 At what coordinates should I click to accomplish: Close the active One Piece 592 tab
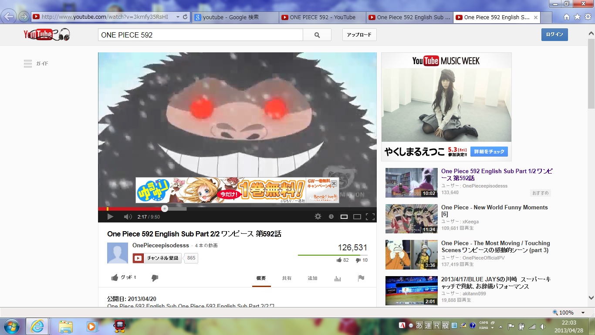click(535, 17)
